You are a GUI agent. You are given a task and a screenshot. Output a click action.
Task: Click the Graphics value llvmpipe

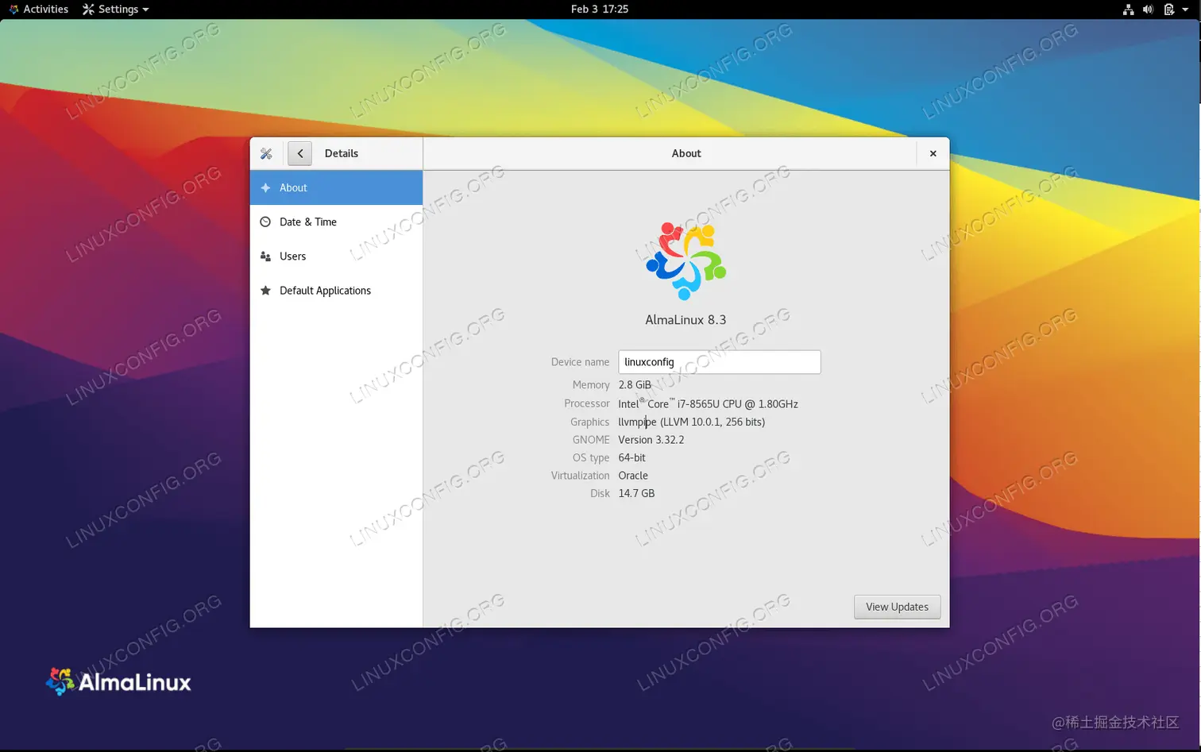(692, 422)
